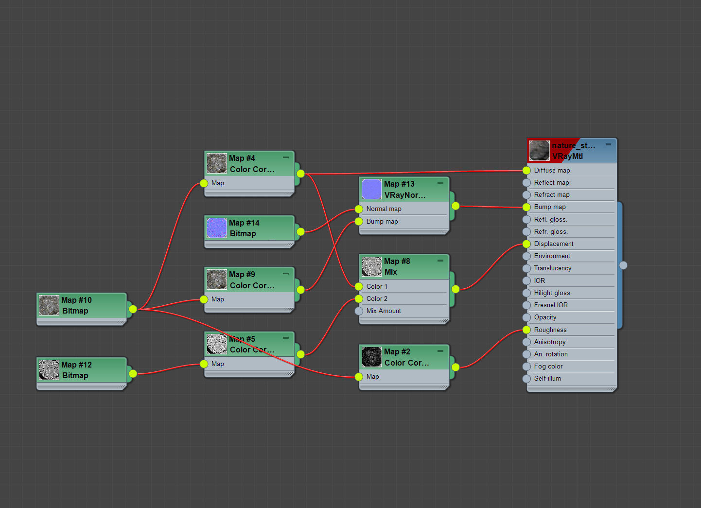Screen dimensions: 701x508
Task: Click the Hilight gloss input socket
Action: 526,293
